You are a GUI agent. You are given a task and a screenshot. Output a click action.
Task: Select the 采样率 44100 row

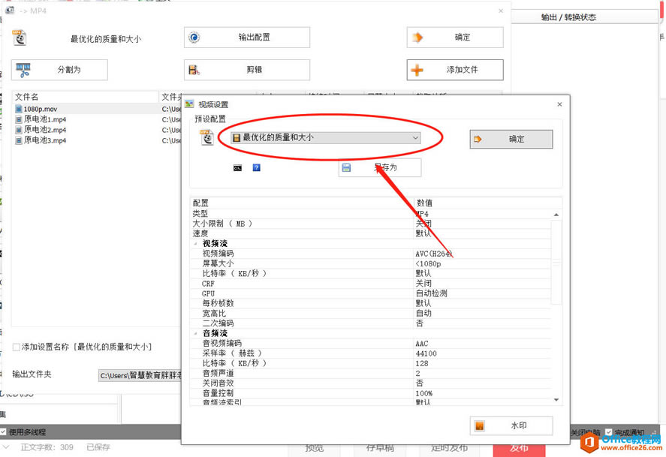[x=372, y=353]
